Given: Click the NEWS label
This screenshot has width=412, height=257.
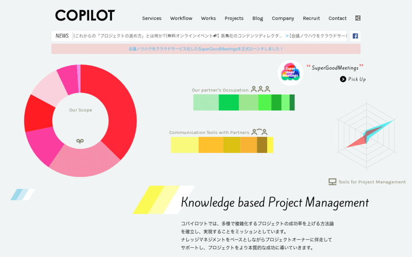Looking at the screenshot, I should coord(62,36).
